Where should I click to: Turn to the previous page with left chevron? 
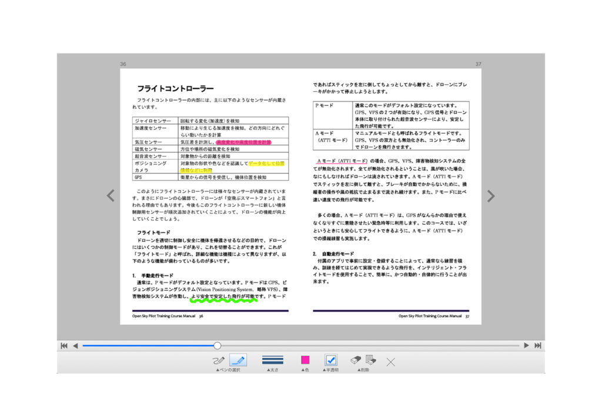click(111, 196)
